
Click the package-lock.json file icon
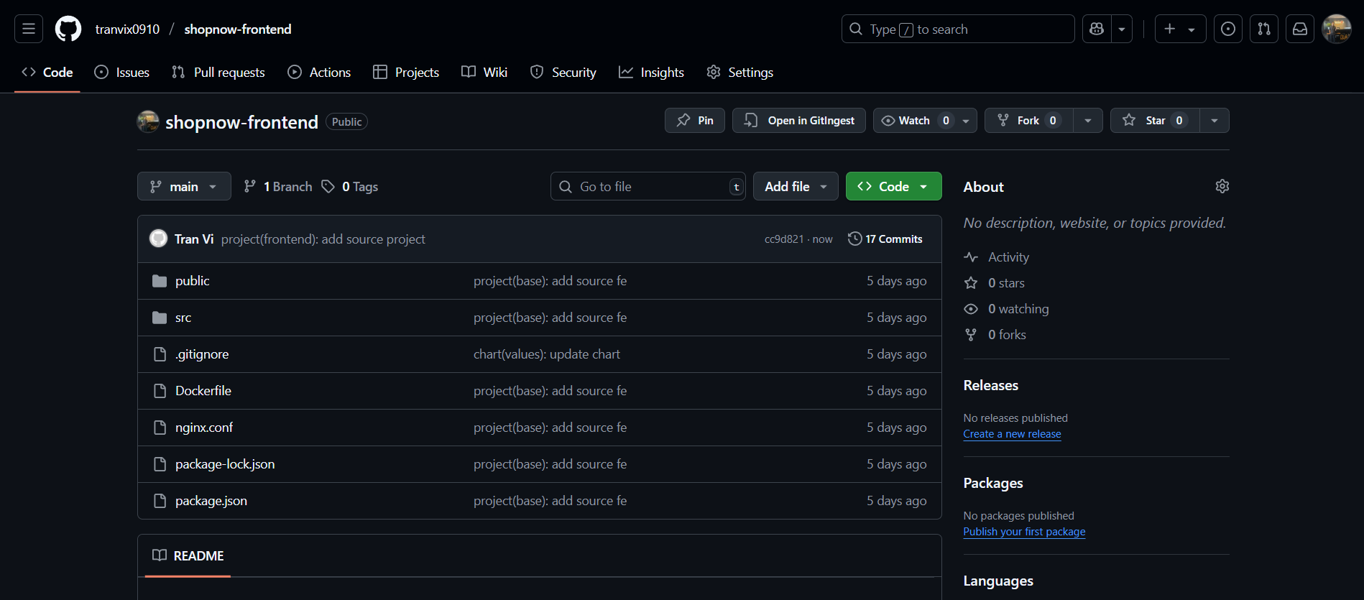[160, 464]
